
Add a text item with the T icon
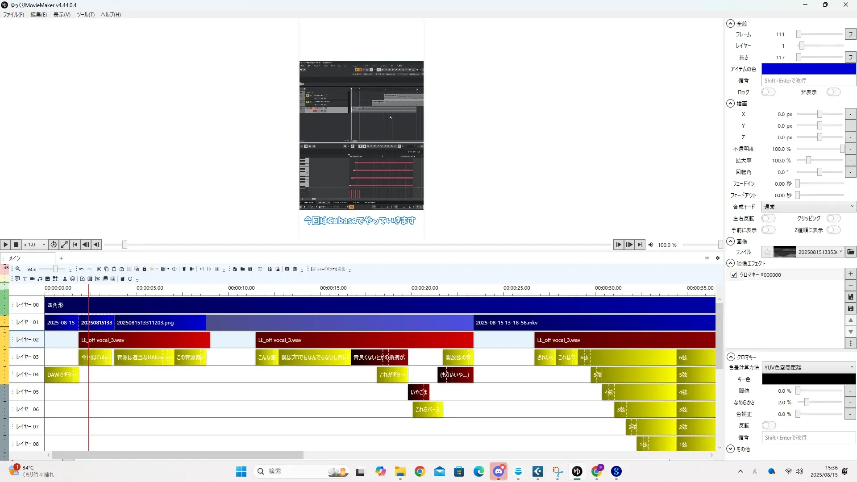point(25,279)
